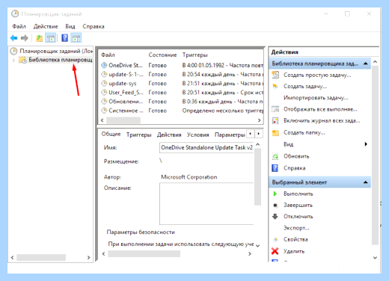This screenshot has height=281, width=389.
Task: Click the Библиотека планировщика folder icon in tree
Action: click(x=22, y=60)
